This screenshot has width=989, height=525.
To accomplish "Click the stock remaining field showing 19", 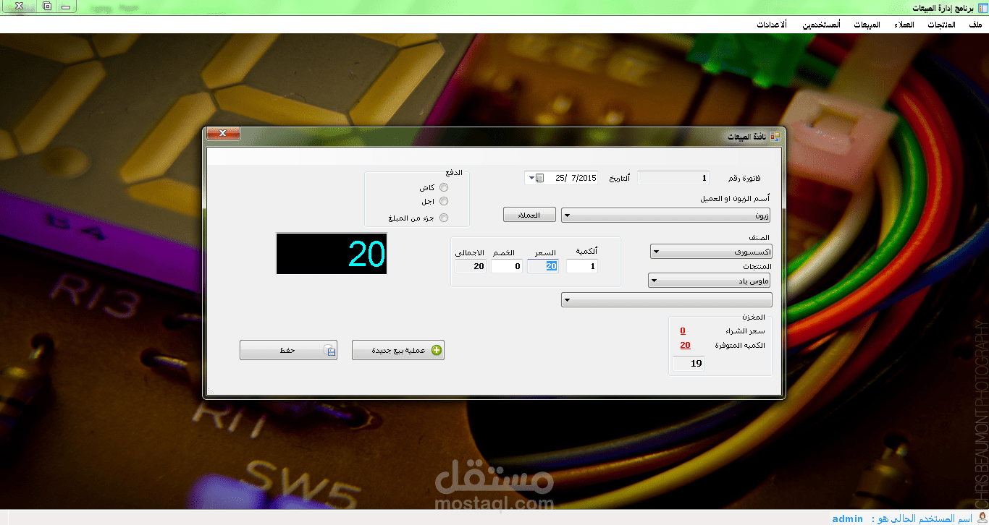I will point(689,363).
